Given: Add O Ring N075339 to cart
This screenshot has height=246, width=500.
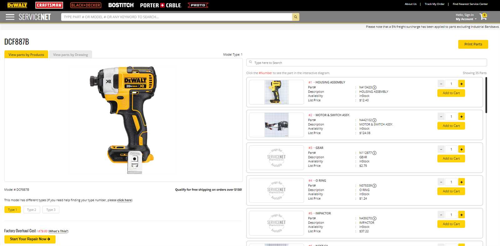Looking at the screenshot, I should pos(451,191).
